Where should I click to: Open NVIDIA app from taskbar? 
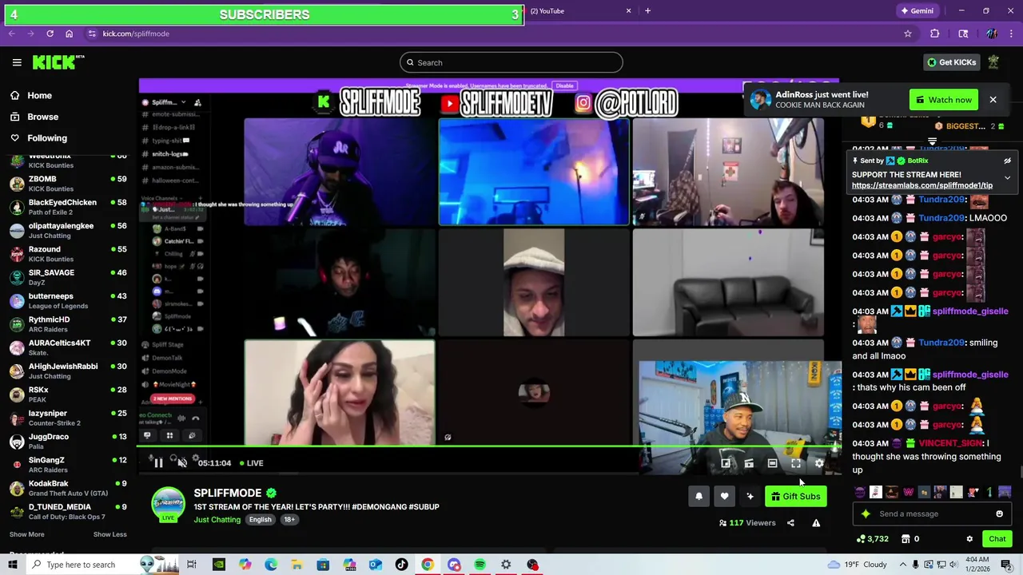218,565
